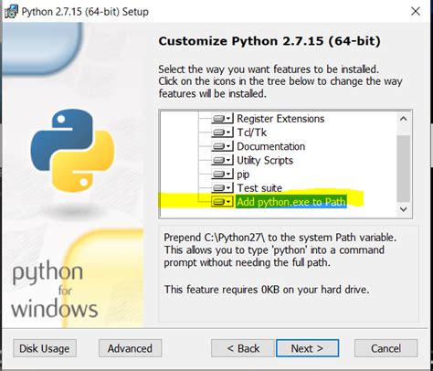Click the feature tree scroll up arrow

pos(404,119)
